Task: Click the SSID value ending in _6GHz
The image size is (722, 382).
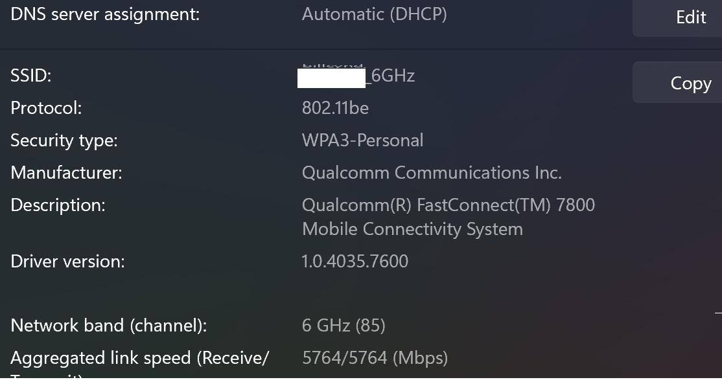Action: [x=358, y=76]
